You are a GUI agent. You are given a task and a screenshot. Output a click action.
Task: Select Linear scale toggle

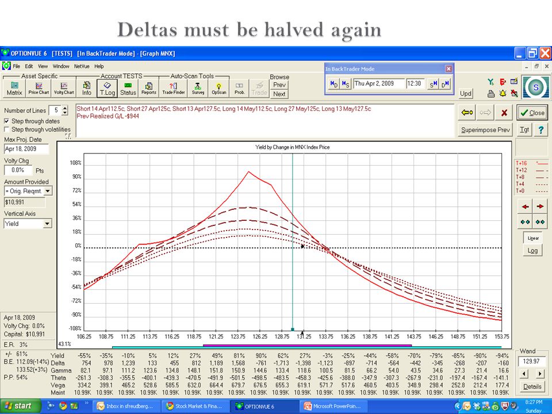[533, 238]
